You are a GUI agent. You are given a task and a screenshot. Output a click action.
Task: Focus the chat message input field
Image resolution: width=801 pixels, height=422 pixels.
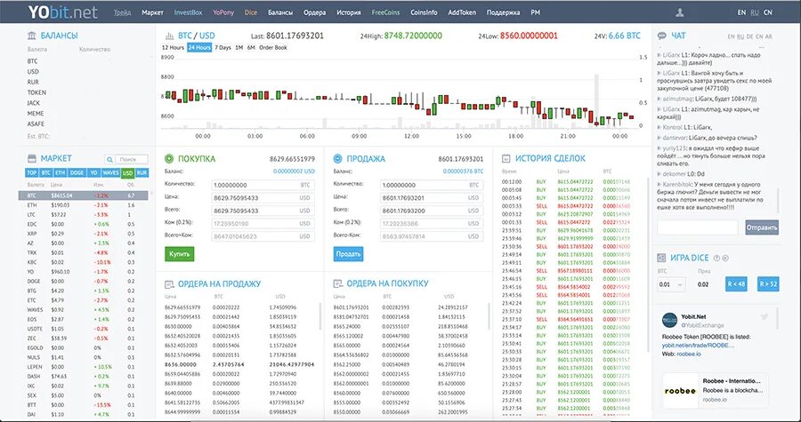click(697, 227)
